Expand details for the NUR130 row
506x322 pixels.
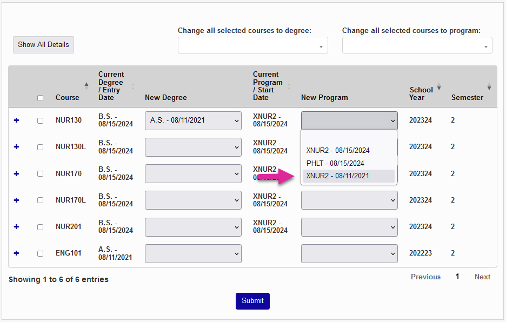click(16, 120)
